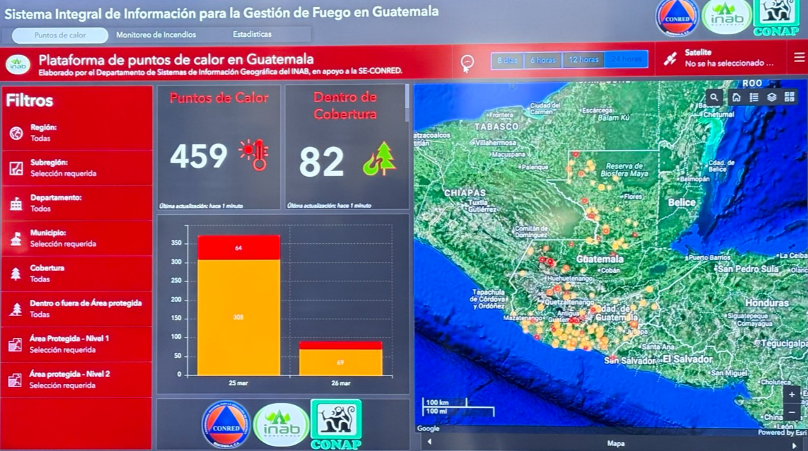Image resolution: width=808 pixels, height=451 pixels.
Task: Expand the Región filter
Action: (76, 133)
